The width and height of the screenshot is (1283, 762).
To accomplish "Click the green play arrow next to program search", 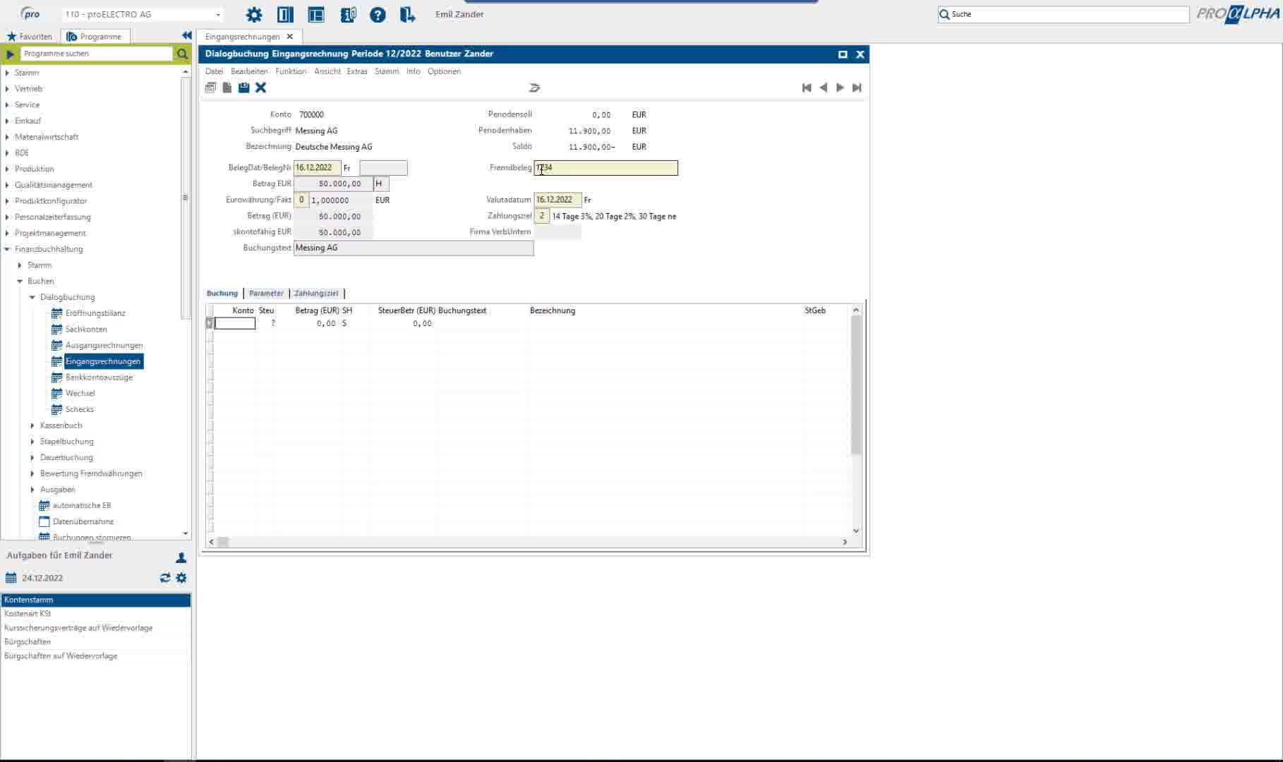I will click(10, 54).
